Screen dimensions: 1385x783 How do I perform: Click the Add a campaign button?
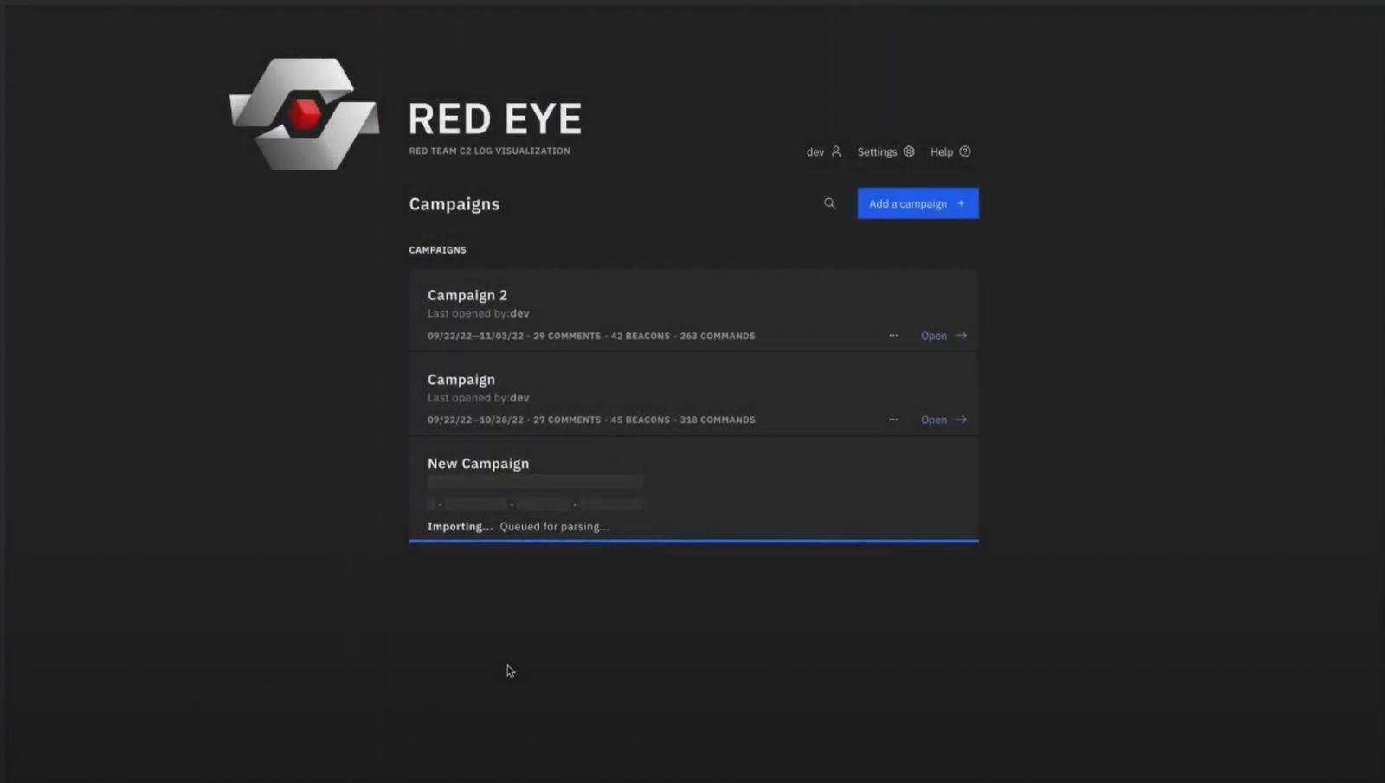[918, 203]
